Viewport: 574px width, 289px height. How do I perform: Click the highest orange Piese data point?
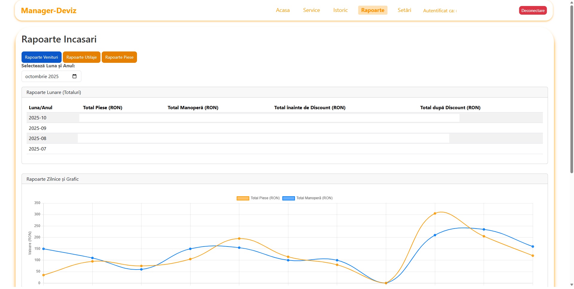[x=435, y=214]
